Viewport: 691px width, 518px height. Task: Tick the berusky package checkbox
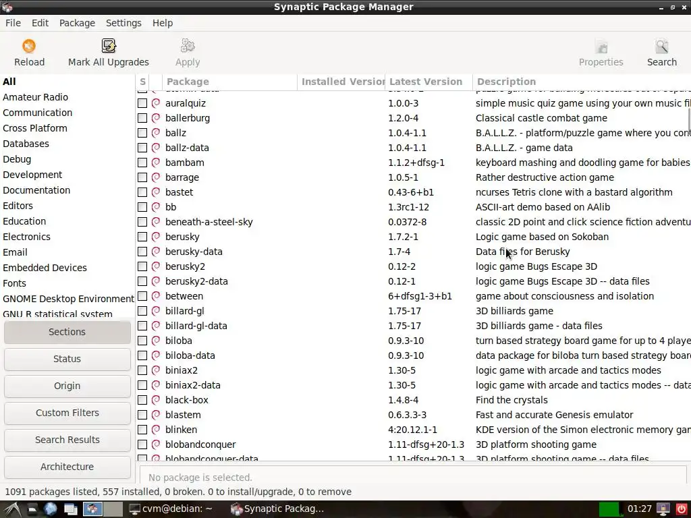click(x=142, y=237)
